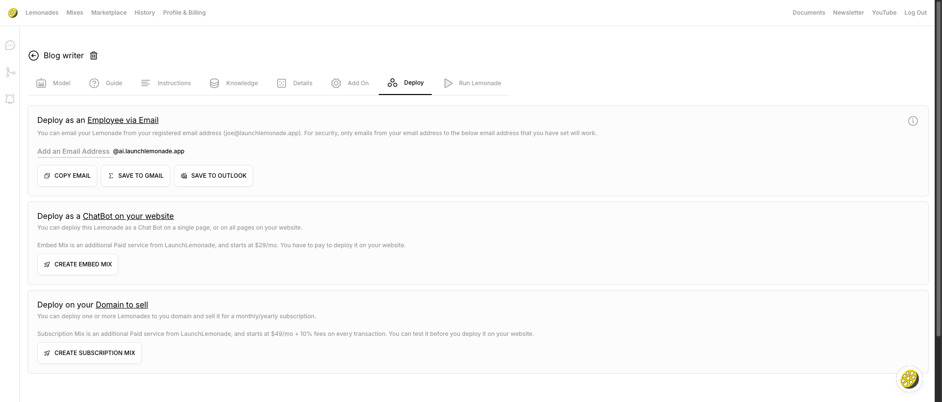The image size is (942, 402).
Task: Open the notifications bell in sidebar
Action: (10, 99)
